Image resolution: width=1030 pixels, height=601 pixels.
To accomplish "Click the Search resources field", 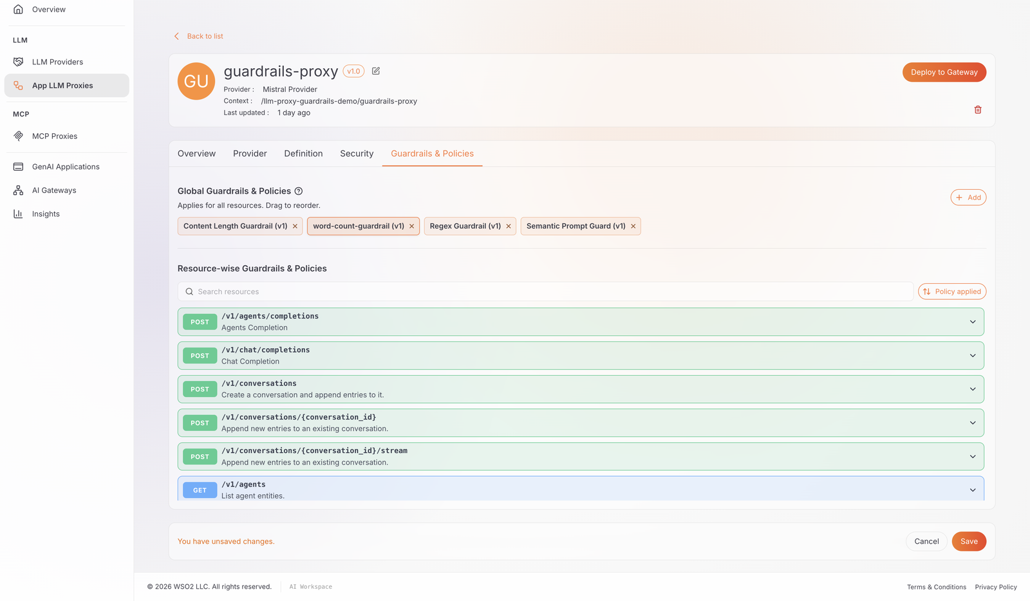I will 545,291.
